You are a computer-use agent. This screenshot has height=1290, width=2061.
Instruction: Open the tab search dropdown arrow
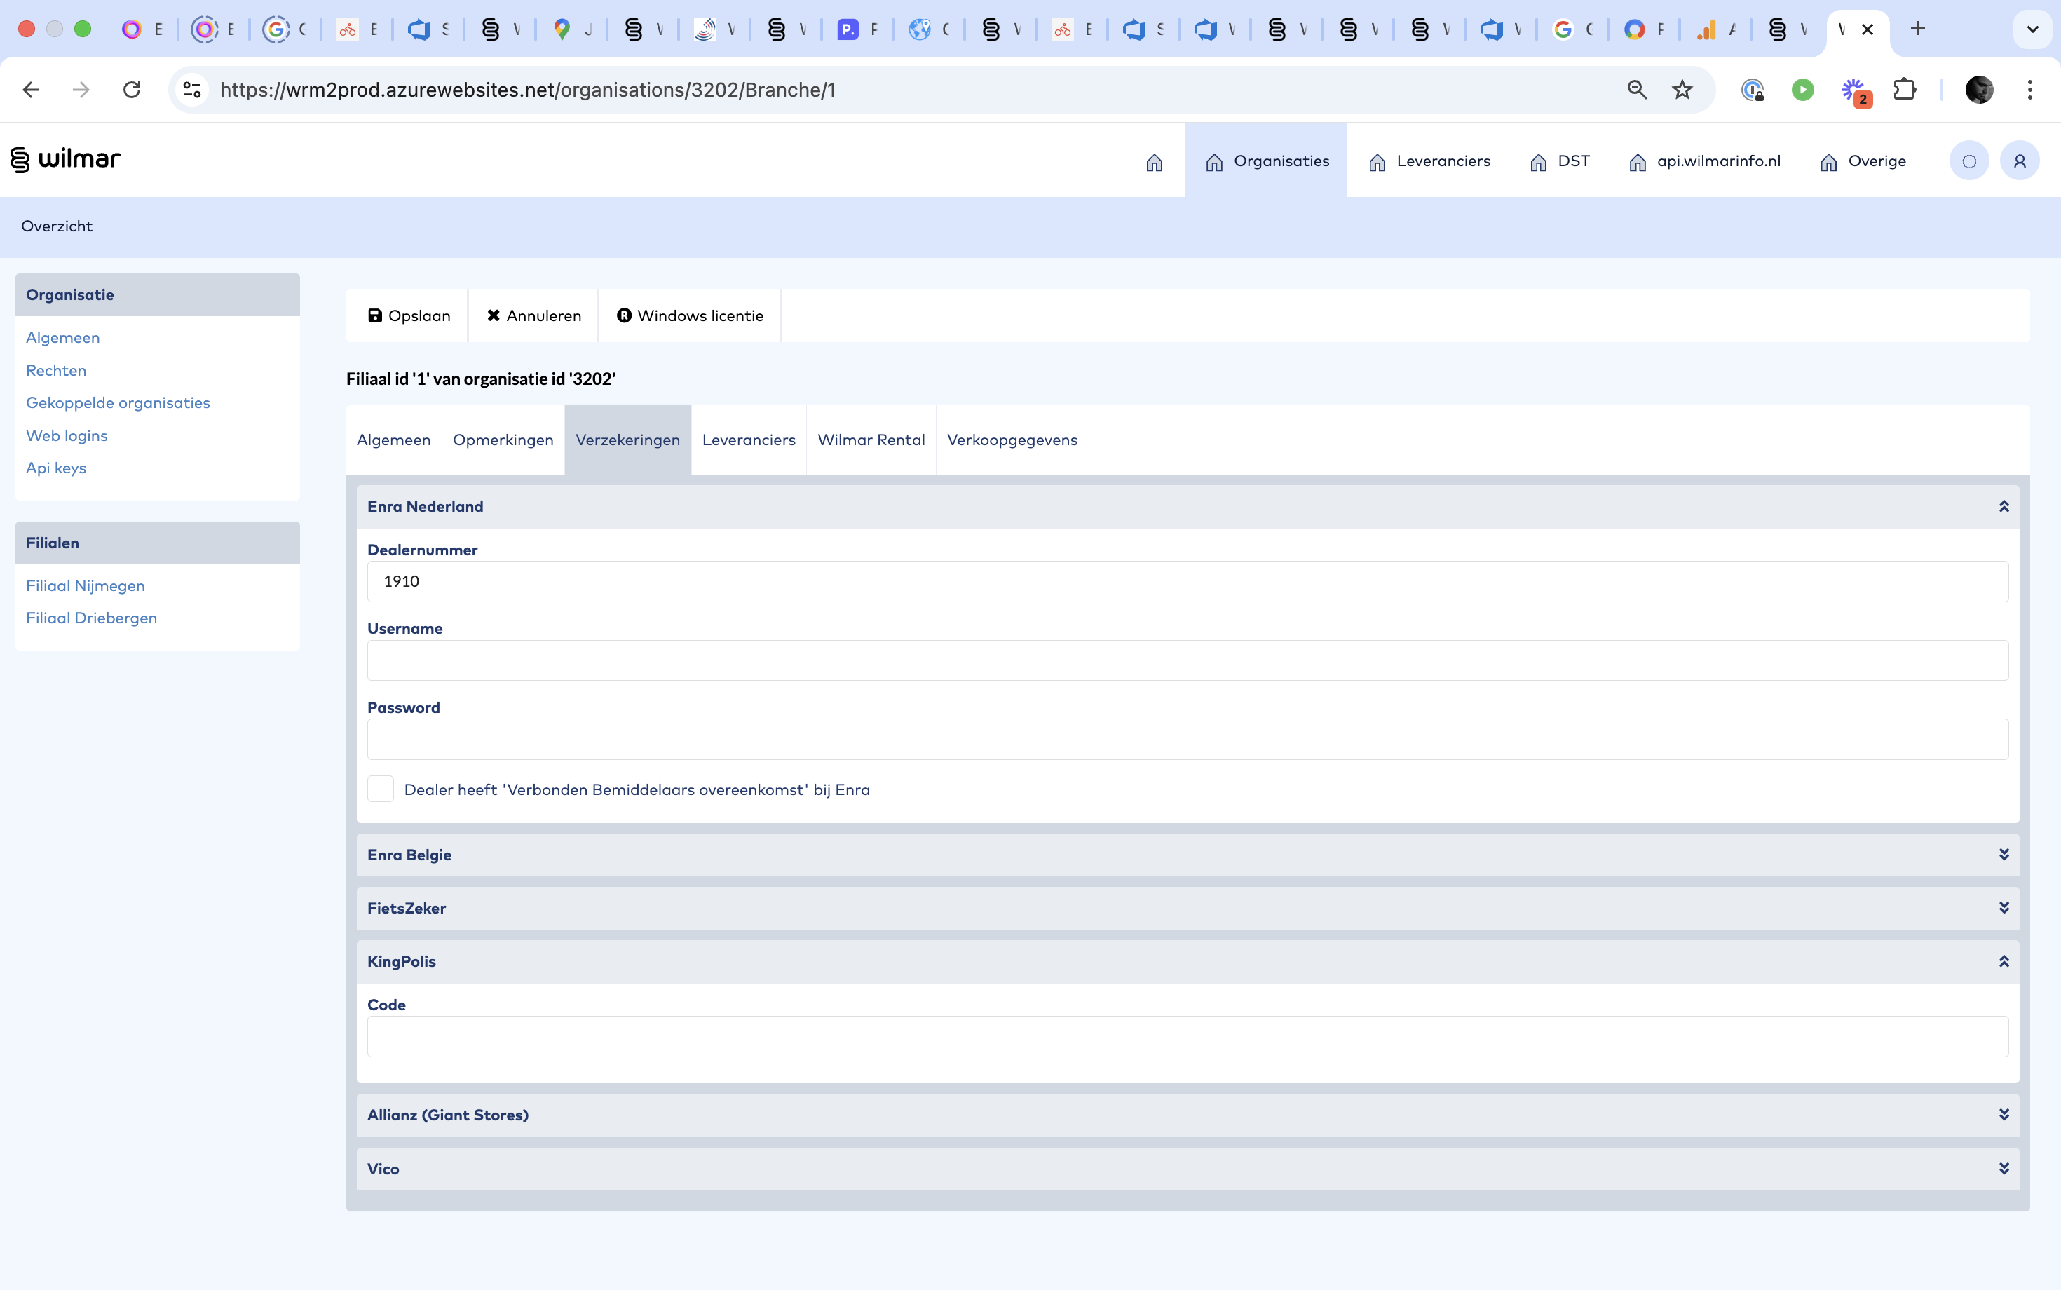pos(2033,29)
